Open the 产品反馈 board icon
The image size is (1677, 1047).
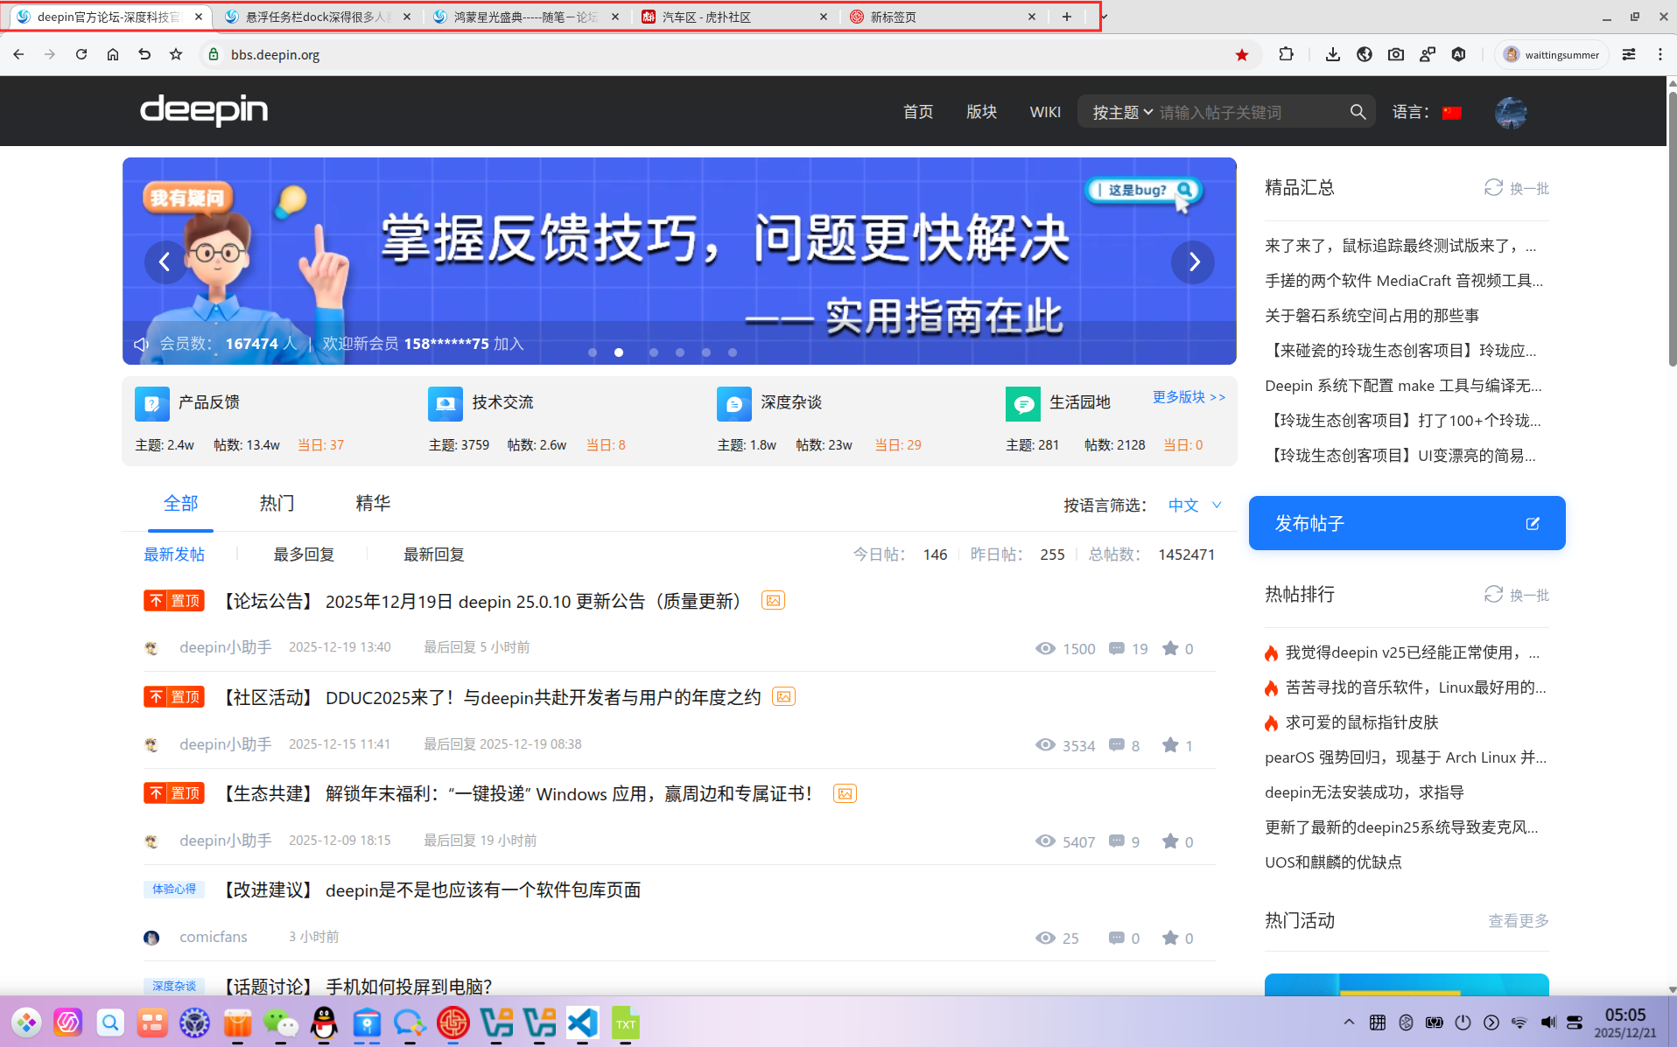click(x=152, y=403)
